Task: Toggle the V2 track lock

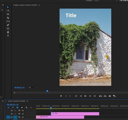Action: click(x=12, y=114)
